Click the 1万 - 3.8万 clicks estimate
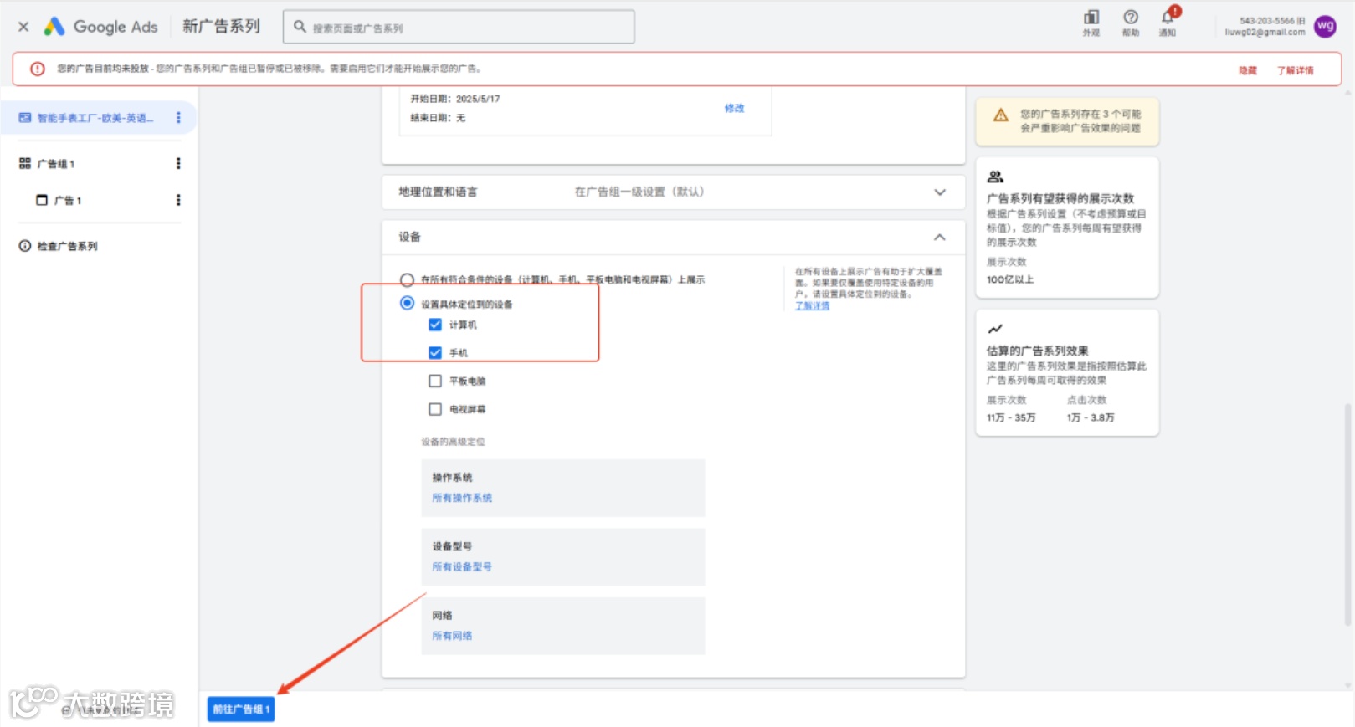This screenshot has height=727, width=1355. coord(1091,417)
